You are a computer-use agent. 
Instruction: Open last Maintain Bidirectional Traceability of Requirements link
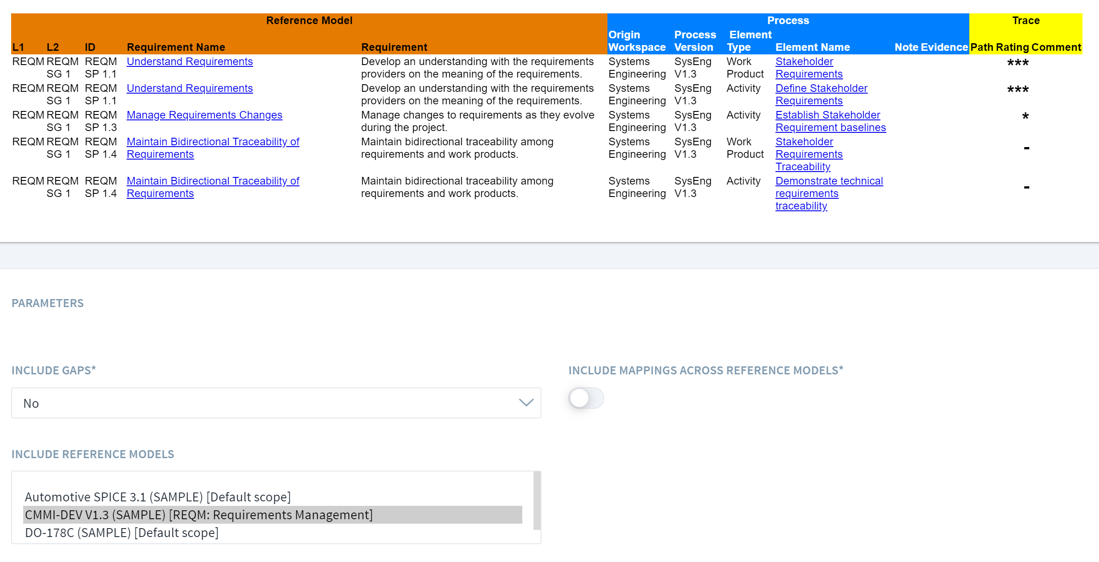point(213,181)
